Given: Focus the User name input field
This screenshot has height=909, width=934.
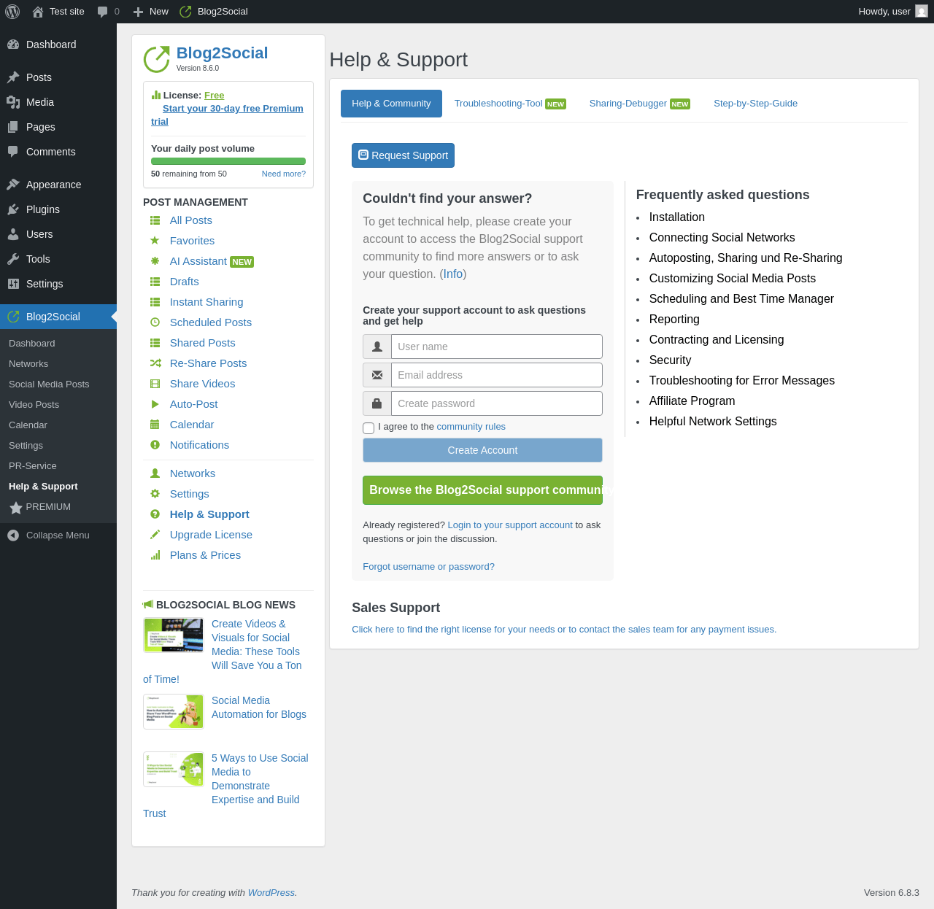Looking at the screenshot, I should click(496, 347).
